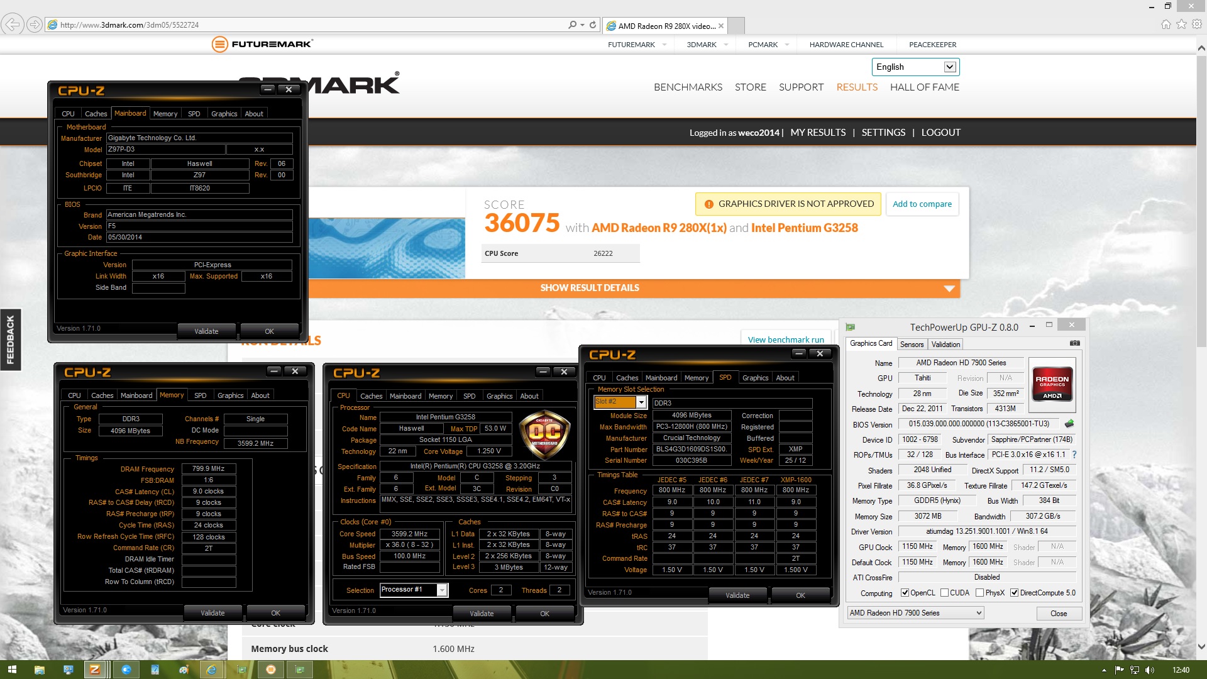Click the page vertical scrollbar
The image size is (1207, 679).
pyautogui.click(x=1201, y=200)
